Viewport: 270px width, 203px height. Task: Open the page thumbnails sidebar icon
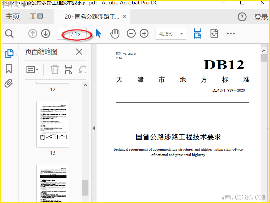pyautogui.click(x=9, y=53)
